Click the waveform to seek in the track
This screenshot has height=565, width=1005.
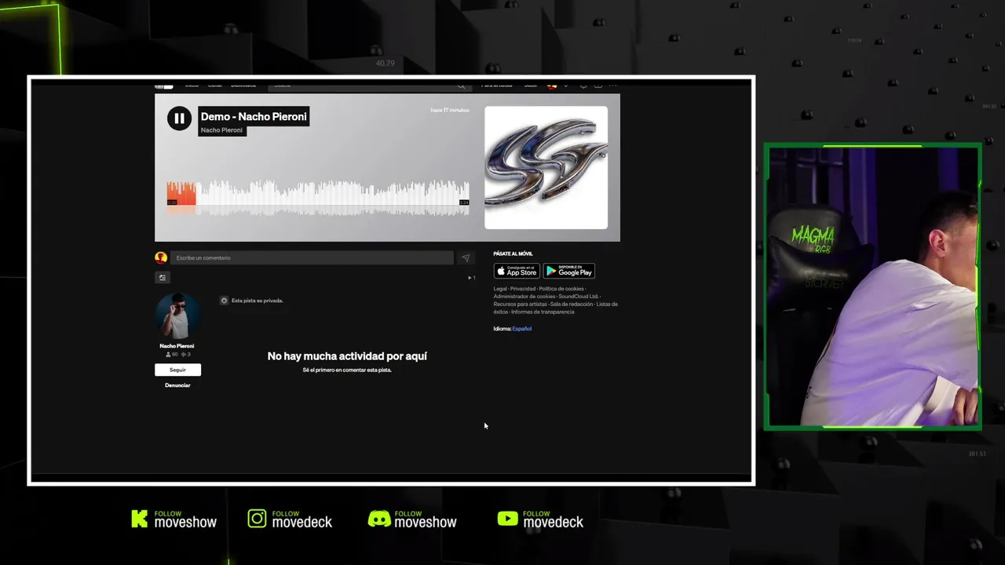pos(318,198)
